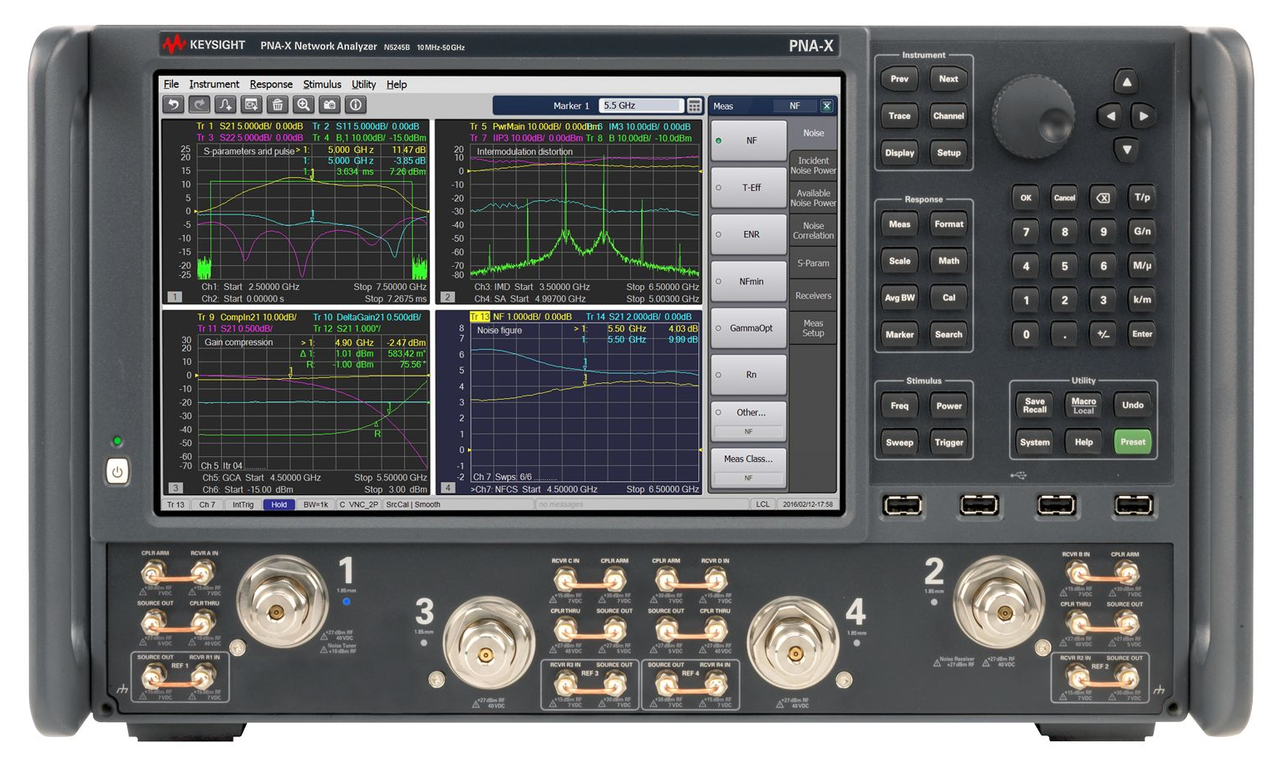Click the Format hardware key
1276x767 pixels.
948,224
